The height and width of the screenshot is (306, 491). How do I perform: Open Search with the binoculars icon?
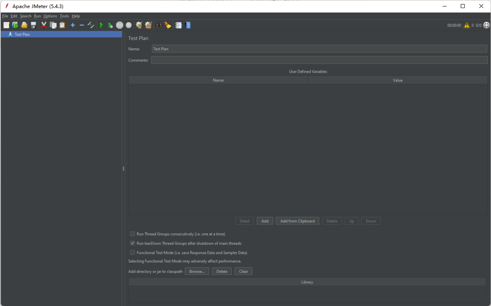pyautogui.click(x=159, y=25)
